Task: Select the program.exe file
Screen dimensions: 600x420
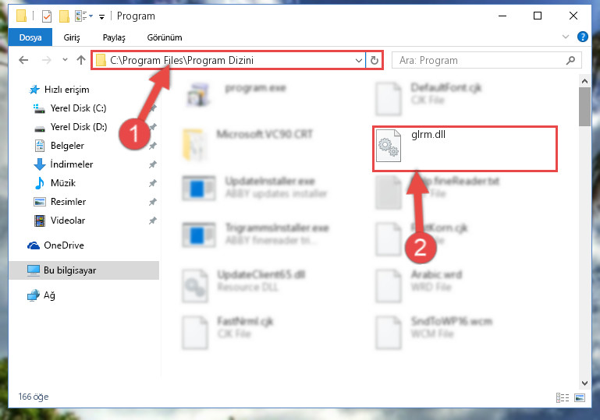Action: (x=236, y=95)
